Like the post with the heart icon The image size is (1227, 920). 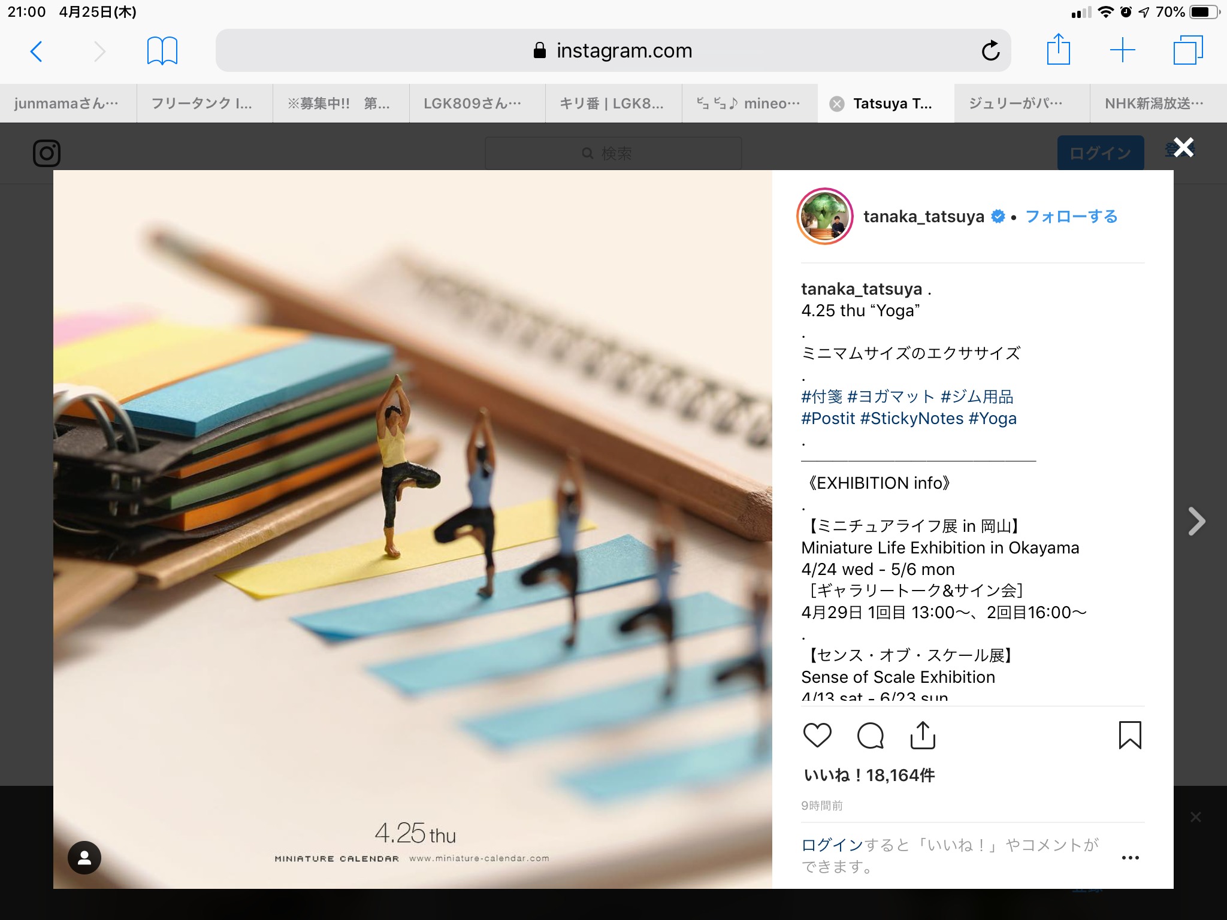(x=817, y=735)
